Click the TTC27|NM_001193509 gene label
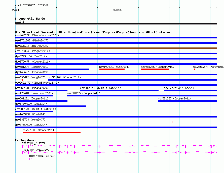Screen dimensions: 224x173 tap(35, 150)
